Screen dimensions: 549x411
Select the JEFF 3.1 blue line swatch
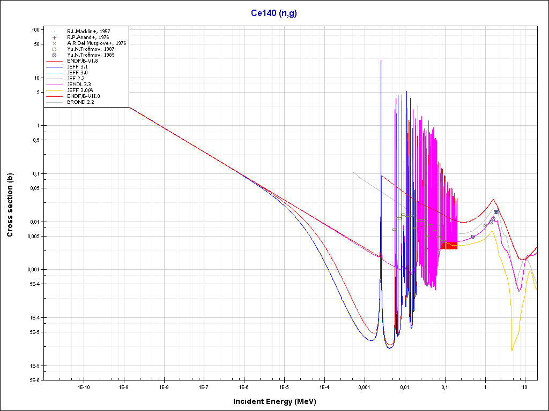[x=55, y=67]
